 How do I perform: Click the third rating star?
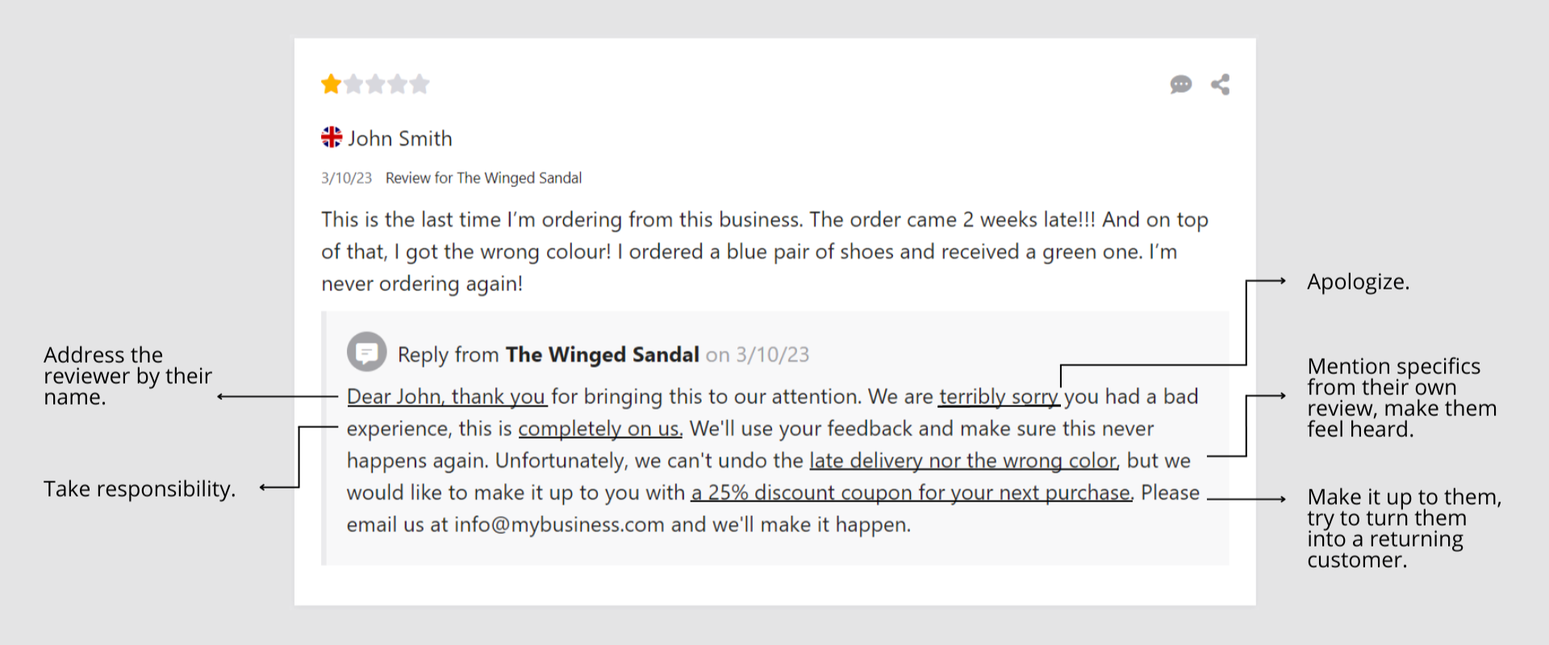(375, 84)
